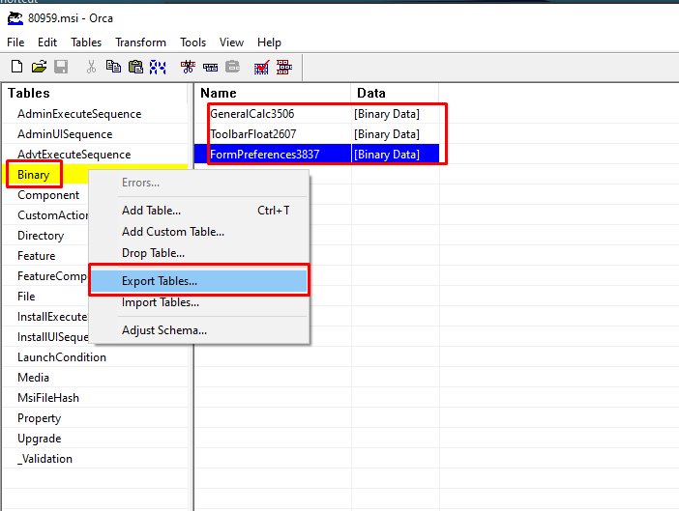The height and width of the screenshot is (511, 679).
Task: Click the Cut scissors toolbar icon
Action: tap(91, 67)
